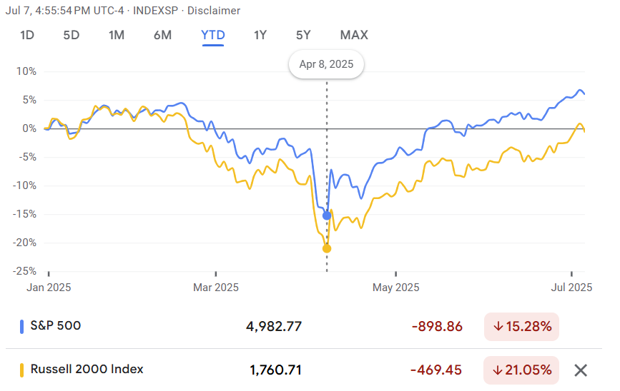The width and height of the screenshot is (620, 391).
Task: Click the Russell 2000 down-arrow 21.05% badge
Action: click(x=521, y=370)
